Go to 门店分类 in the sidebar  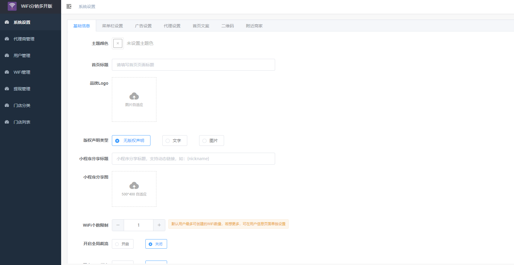[22, 105]
